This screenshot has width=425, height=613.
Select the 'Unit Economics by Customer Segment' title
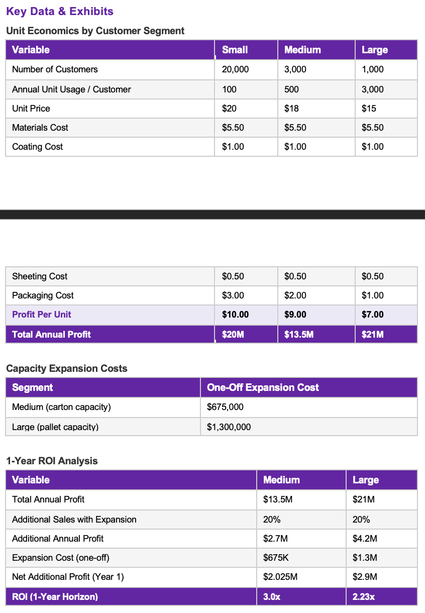pos(95,31)
